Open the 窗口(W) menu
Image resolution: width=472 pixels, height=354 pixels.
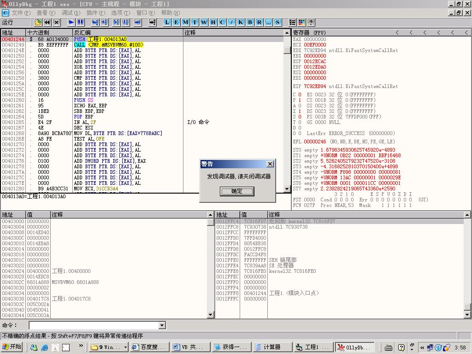pyautogui.click(x=145, y=12)
